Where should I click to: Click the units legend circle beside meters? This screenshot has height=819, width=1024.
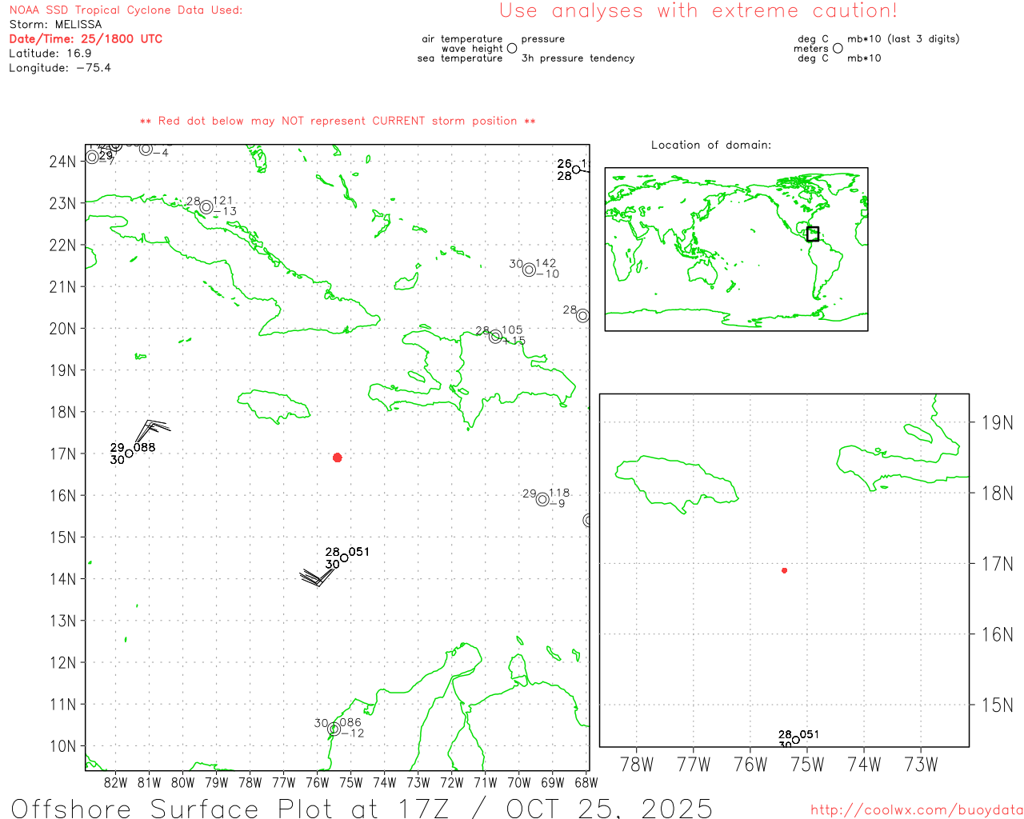pos(838,49)
